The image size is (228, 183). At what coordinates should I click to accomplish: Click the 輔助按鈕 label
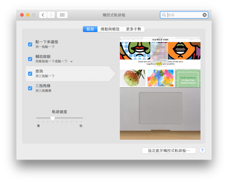click(43, 57)
